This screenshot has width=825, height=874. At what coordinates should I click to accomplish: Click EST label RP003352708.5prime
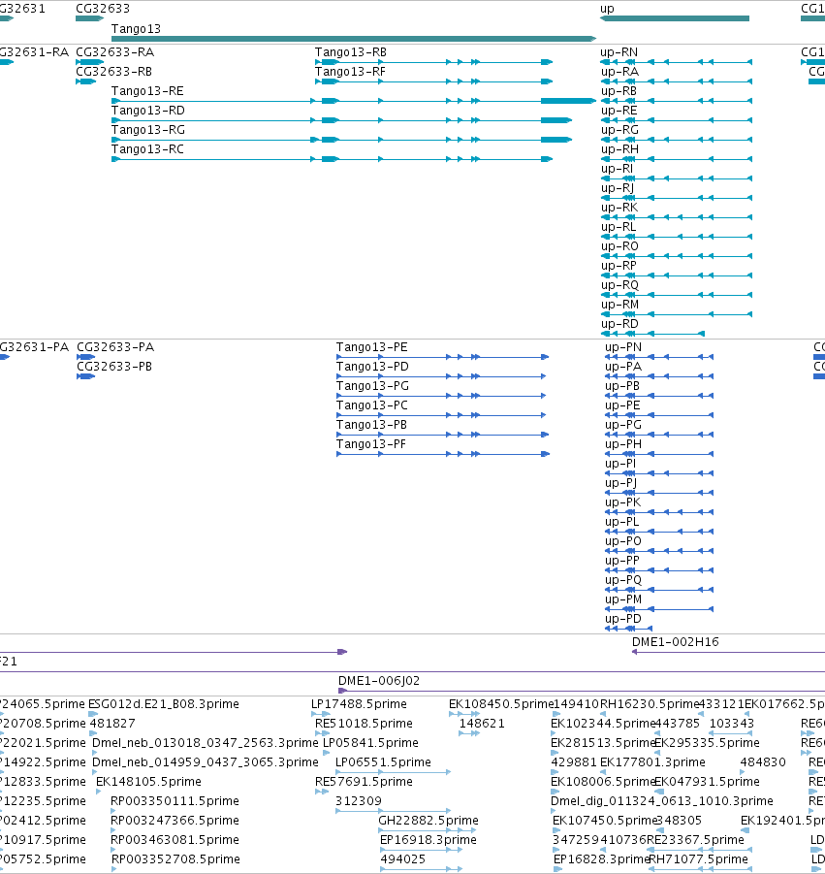[175, 859]
